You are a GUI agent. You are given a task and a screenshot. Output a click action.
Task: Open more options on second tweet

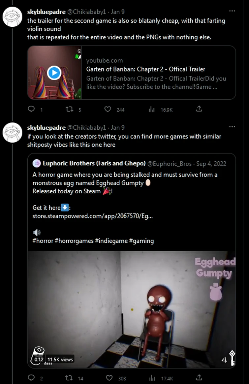[232, 127]
